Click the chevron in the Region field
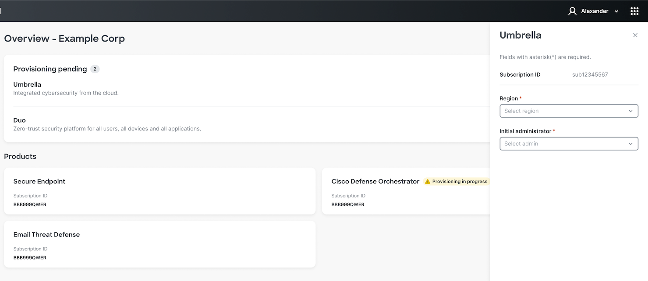648x281 pixels. [630, 111]
